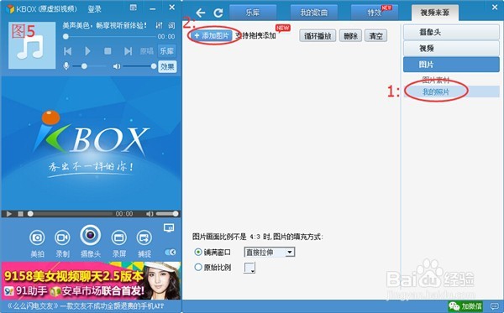Click the 美拍 camera icon
The image size is (504, 313).
pyautogui.click(x=37, y=237)
